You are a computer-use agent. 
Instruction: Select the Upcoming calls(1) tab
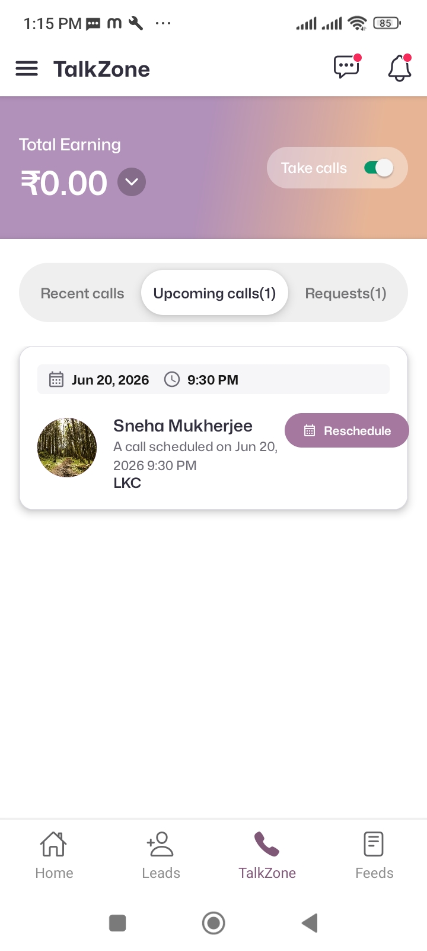tap(215, 293)
